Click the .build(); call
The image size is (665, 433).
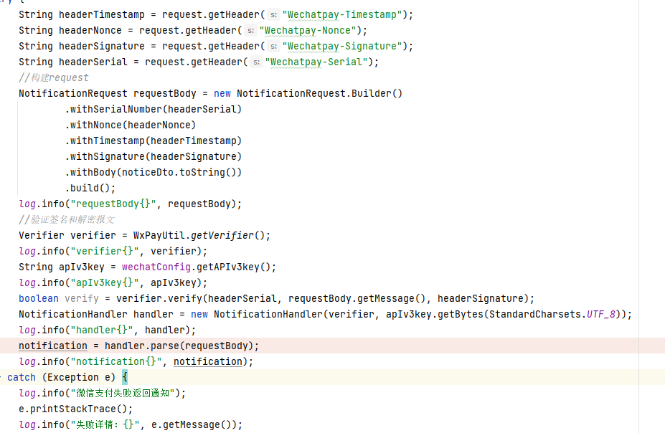click(x=90, y=188)
